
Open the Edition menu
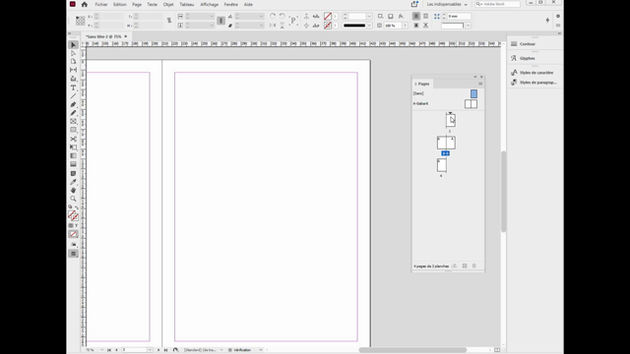point(120,4)
